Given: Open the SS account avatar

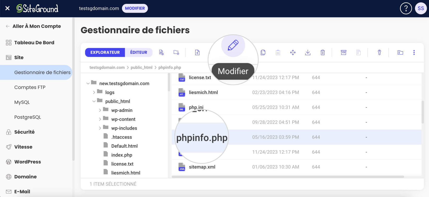Looking at the screenshot, I should 421,8.
